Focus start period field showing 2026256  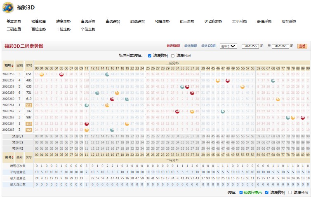tap(250, 46)
